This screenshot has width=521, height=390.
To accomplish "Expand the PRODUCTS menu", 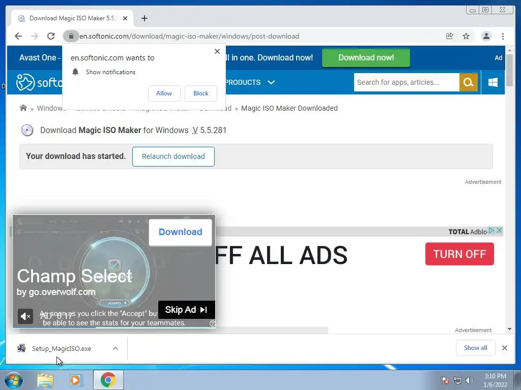I will (250, 82).
